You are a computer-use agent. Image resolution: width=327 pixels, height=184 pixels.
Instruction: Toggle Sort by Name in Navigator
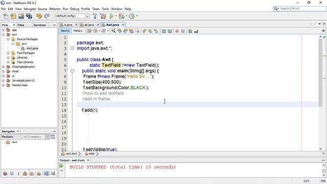[46, 173]
